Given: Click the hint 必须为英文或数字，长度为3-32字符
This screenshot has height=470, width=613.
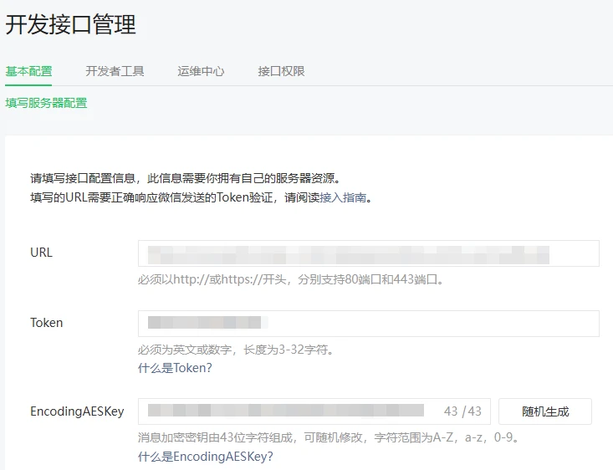Looking at the screenshot, I should tap(236, 350).
